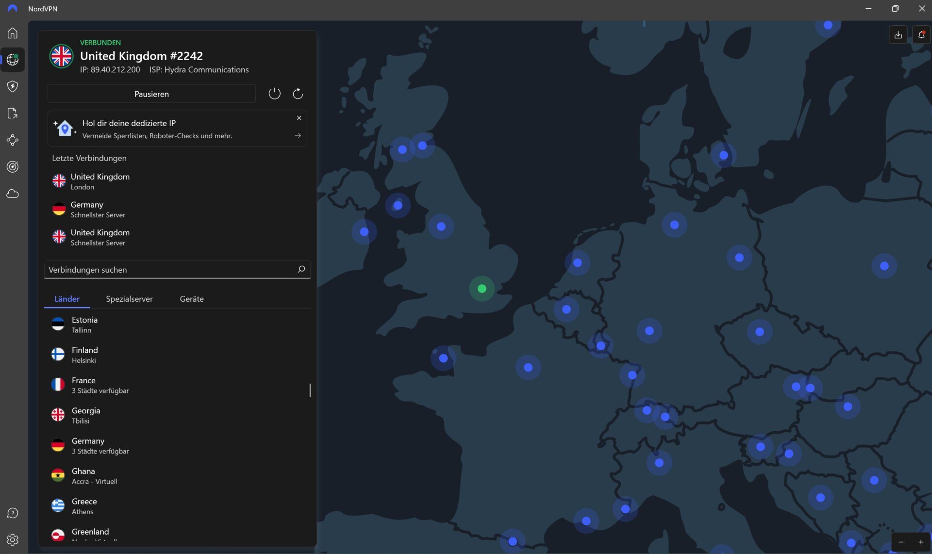The height and width of the screenshot is (554, 932).
Task: Open the Meshnet nodes sidebar icon
Action: (13, 140)
